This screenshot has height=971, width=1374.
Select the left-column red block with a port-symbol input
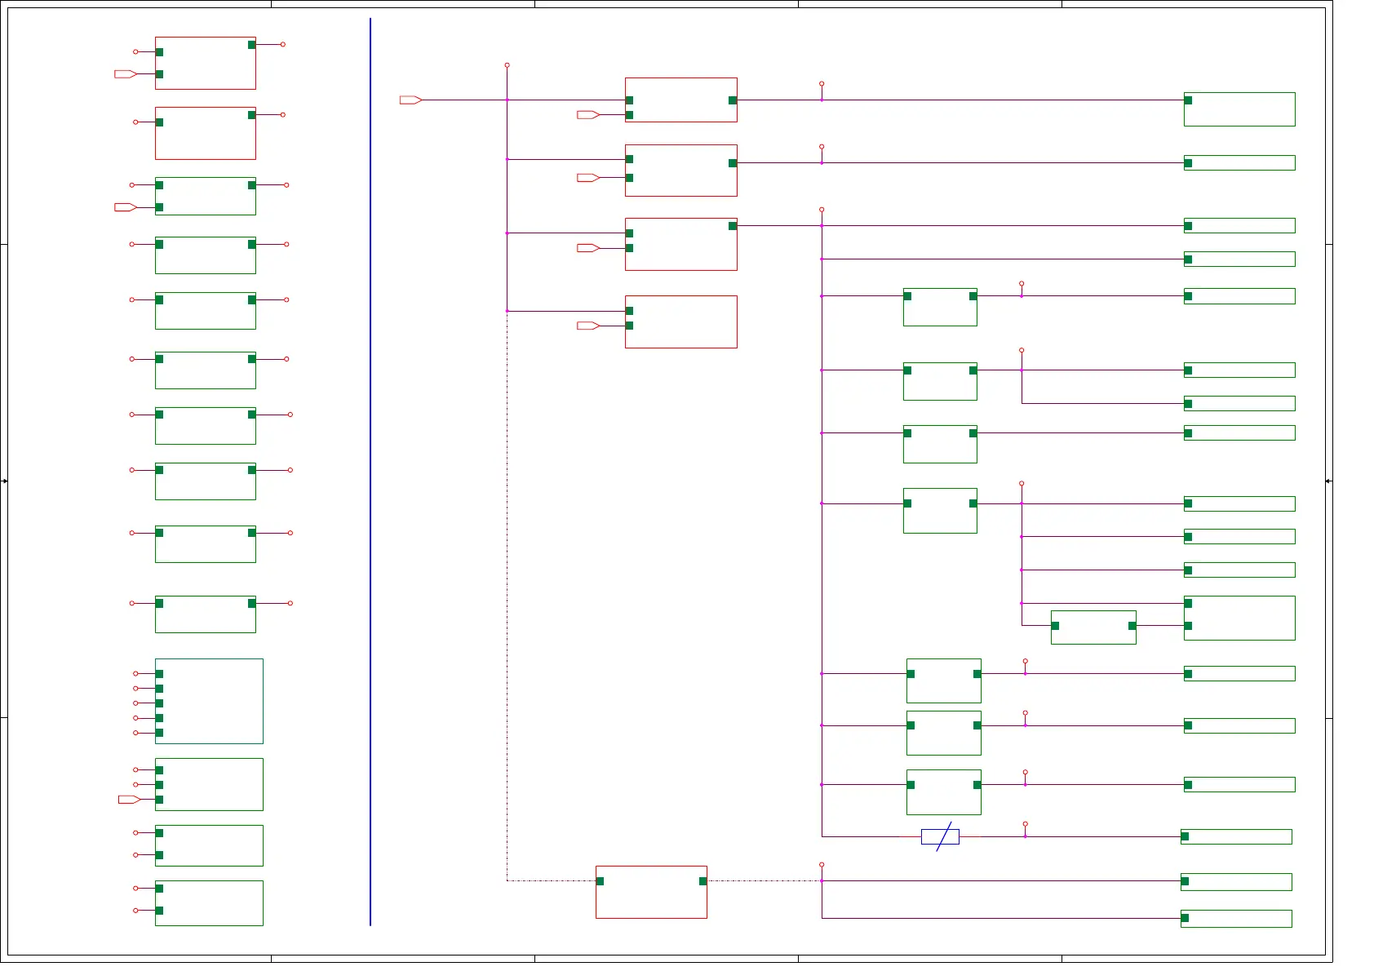pos(206,63)
